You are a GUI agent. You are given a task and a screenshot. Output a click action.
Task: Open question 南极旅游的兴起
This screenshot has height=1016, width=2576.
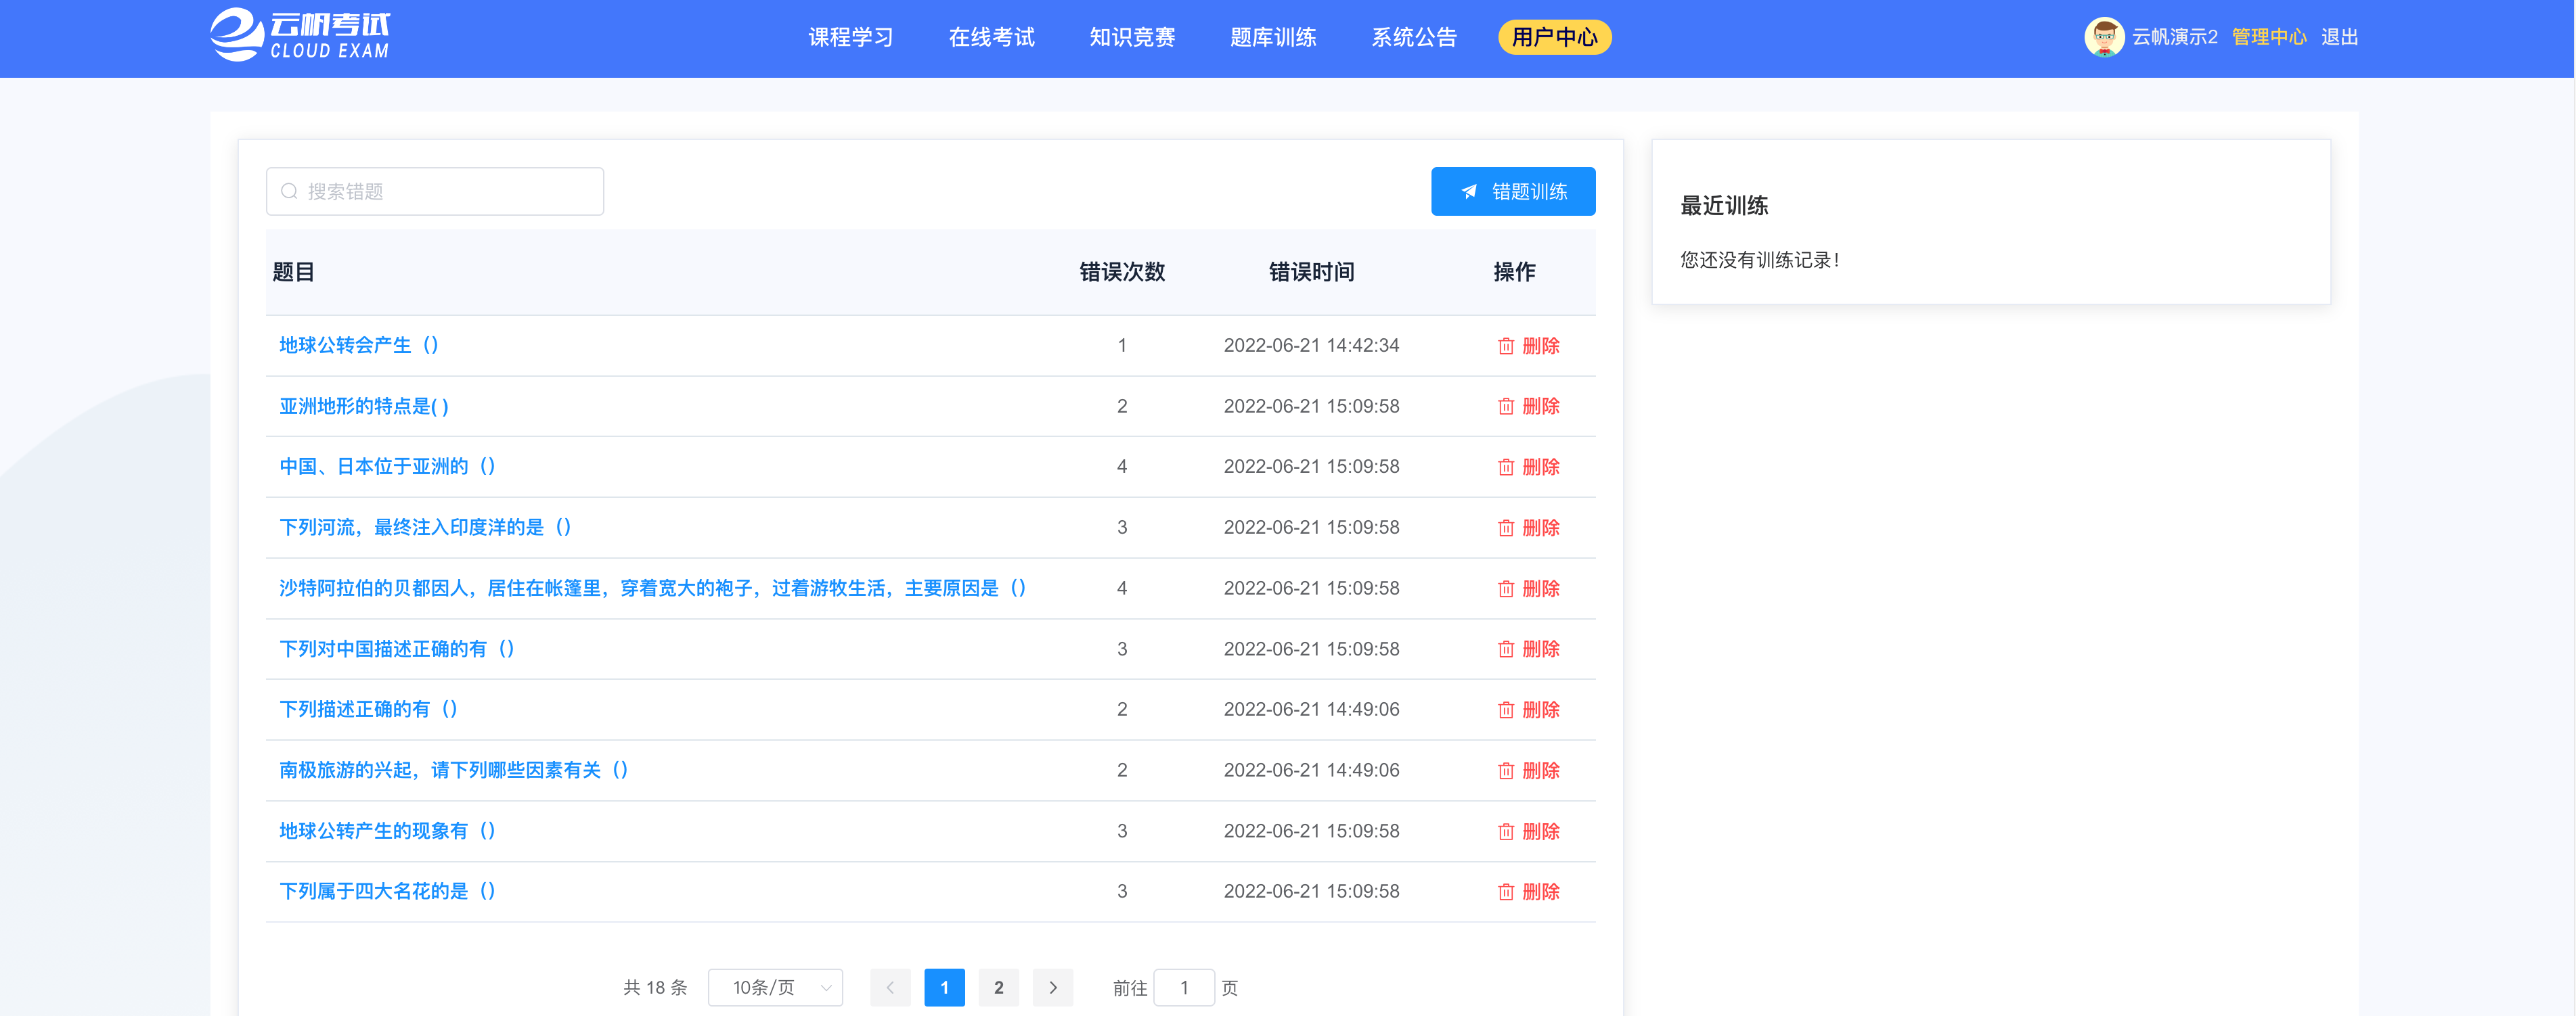coord(454,769)
